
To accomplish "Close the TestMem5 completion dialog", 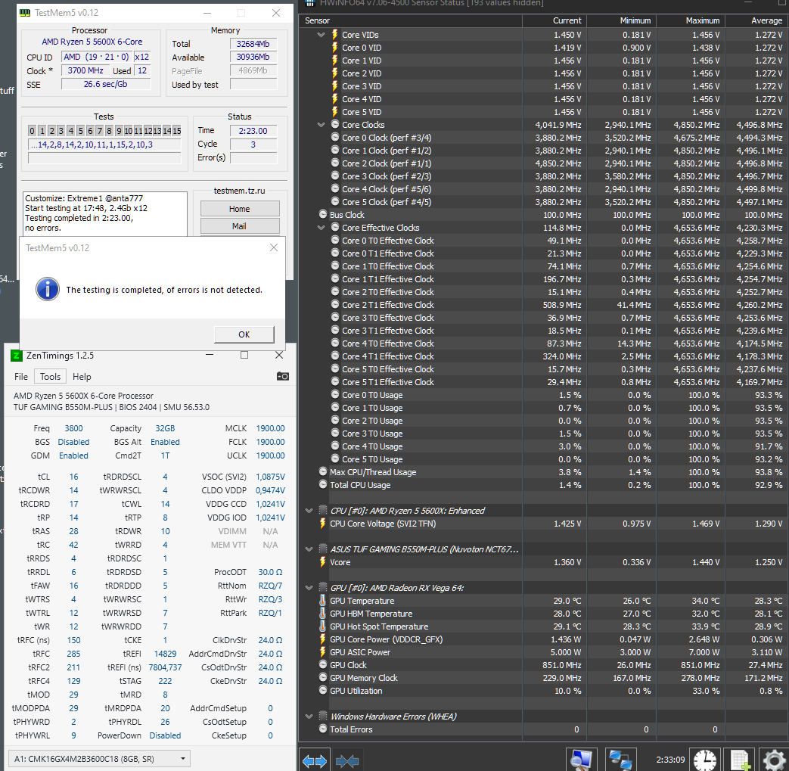I will point(274,247).
